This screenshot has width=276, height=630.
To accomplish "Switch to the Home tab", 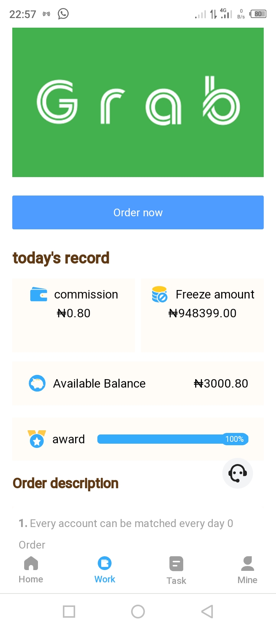I will click(31, 570).
